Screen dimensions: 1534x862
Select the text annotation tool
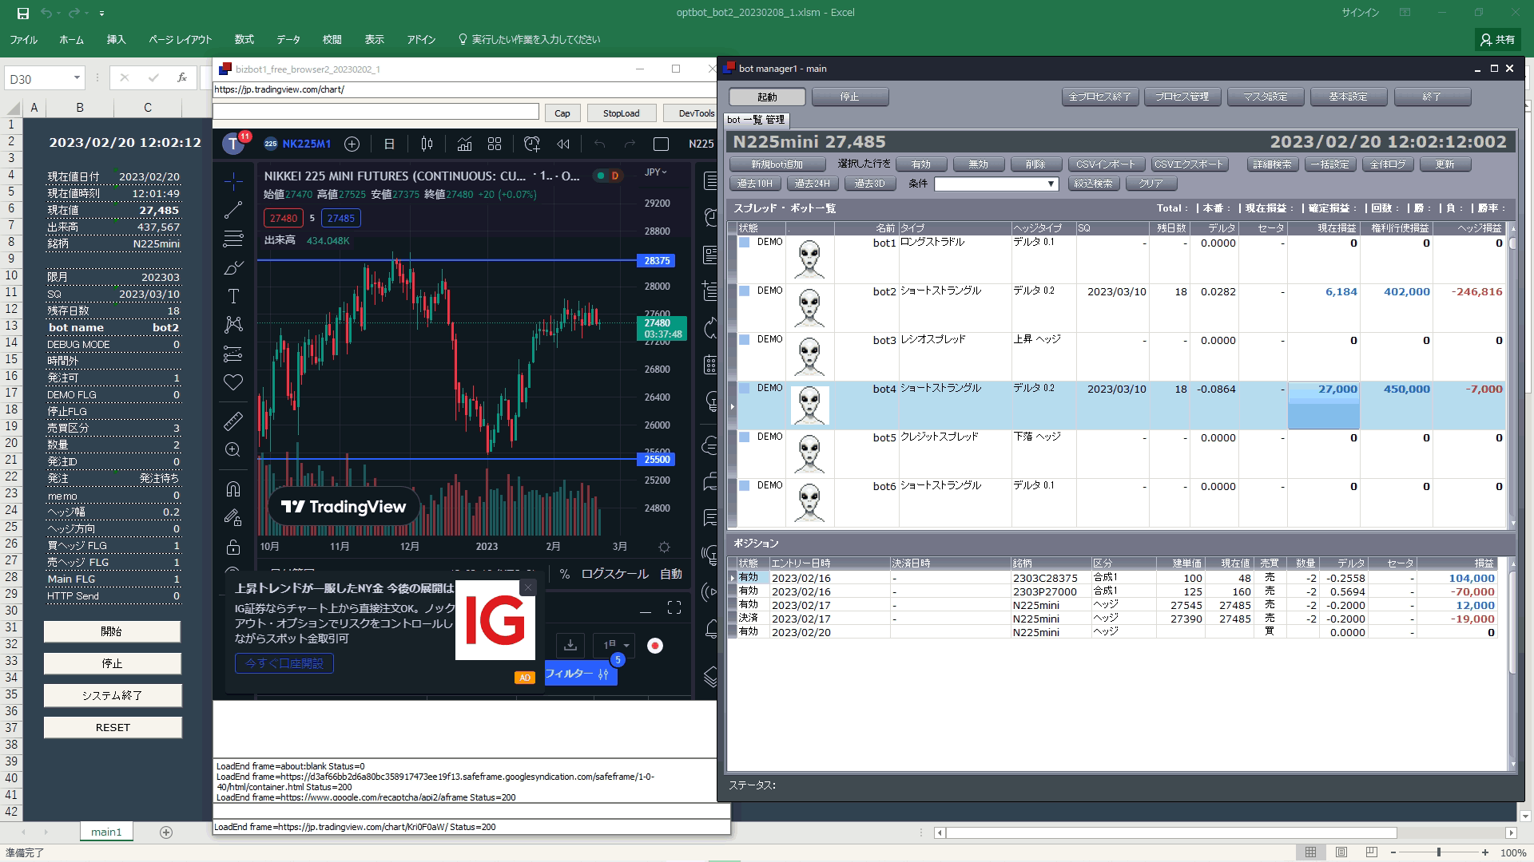pyautogui.click(x=233, y=296)
